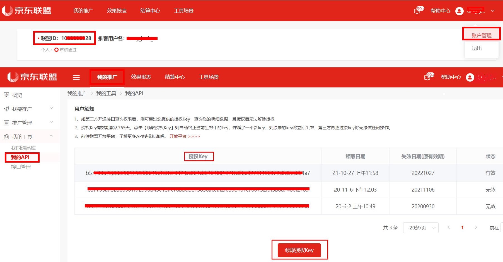Open top 效果报表 navigation item
503x262 pixels.
tap(117, 11)
